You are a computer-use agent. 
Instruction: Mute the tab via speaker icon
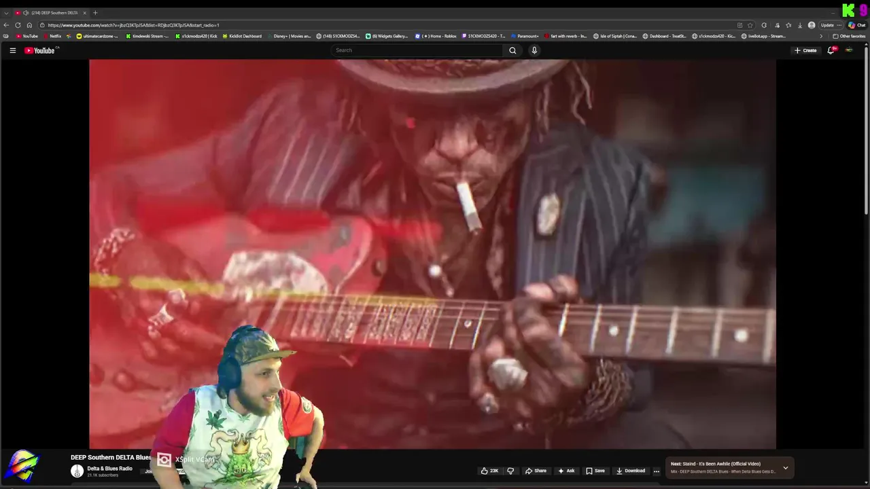click(26, 13)
